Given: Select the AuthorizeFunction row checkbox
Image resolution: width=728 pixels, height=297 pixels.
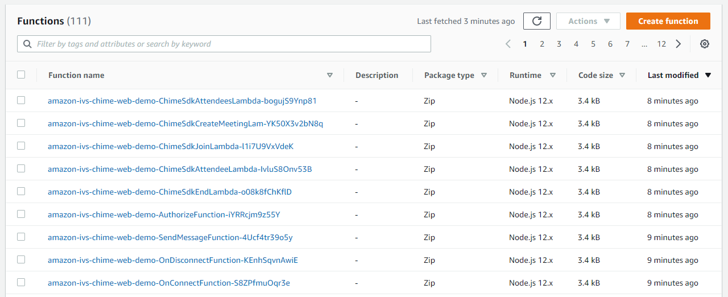Looking at the screenshot, I should (x=21, y=214).
